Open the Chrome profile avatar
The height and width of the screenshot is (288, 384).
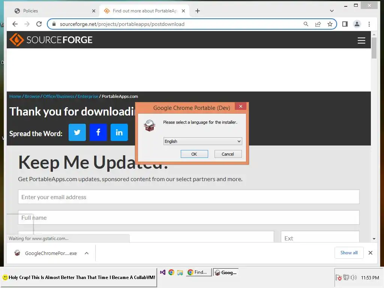tap(357, 24)
